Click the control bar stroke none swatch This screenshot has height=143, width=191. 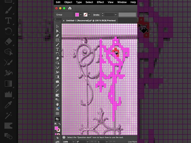tap(86, 15)
